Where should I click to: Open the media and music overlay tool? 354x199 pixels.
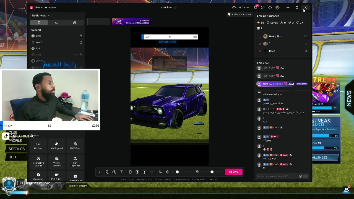[x=107, y=172]
